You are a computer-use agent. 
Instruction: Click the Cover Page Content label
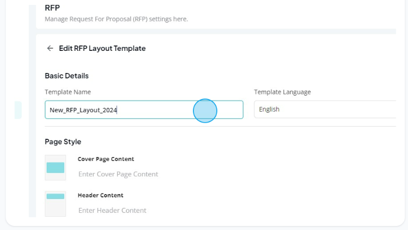tap(106, 159)
